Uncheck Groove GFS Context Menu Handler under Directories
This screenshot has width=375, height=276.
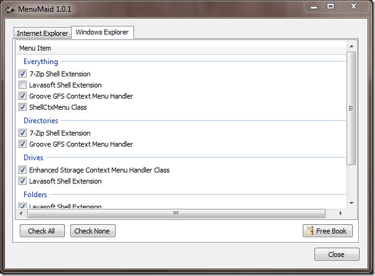(22, 144)
